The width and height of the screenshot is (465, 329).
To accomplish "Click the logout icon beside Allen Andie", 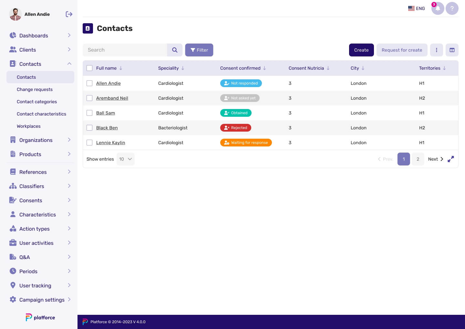I will pos(69,14).
